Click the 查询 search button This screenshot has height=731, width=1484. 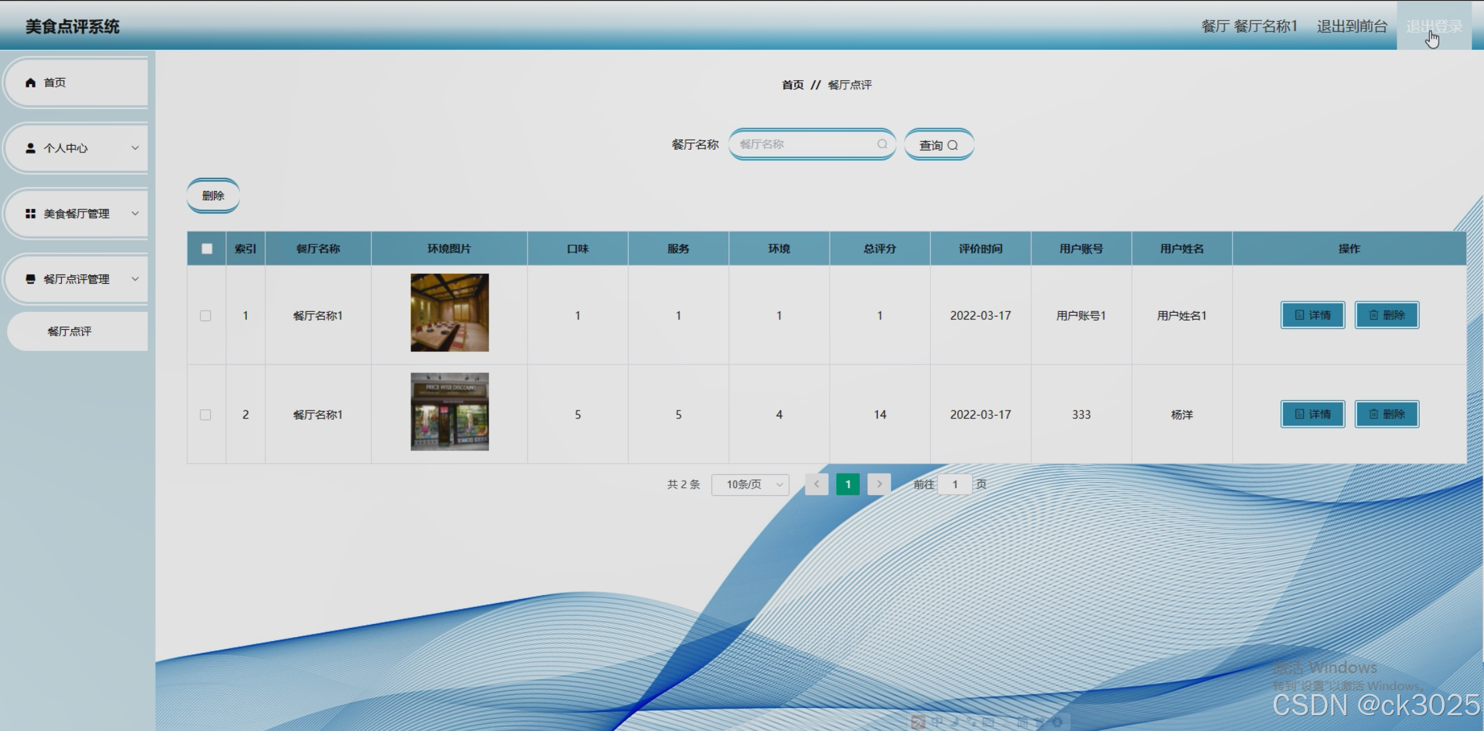(939, 145)
